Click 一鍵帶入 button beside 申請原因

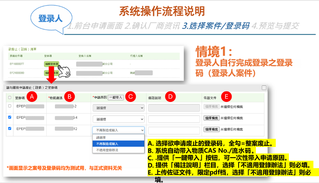coord(116,98)
